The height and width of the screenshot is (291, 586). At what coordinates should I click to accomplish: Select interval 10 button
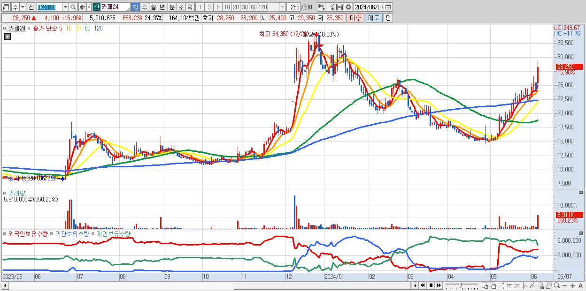click(227, 7)
